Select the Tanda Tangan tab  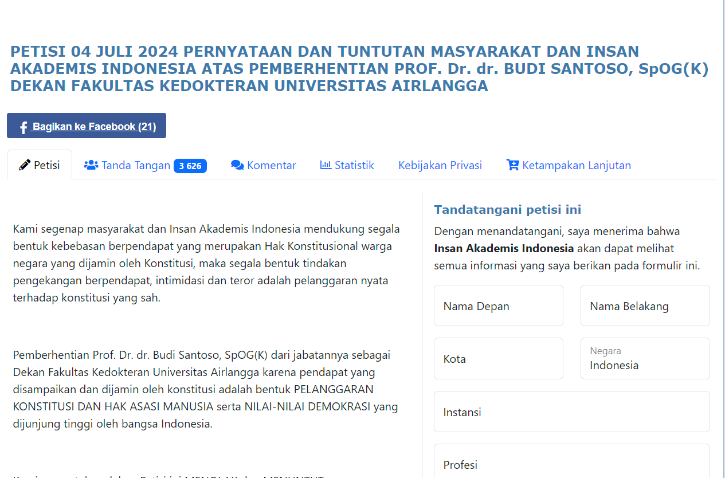coord(136,165)
